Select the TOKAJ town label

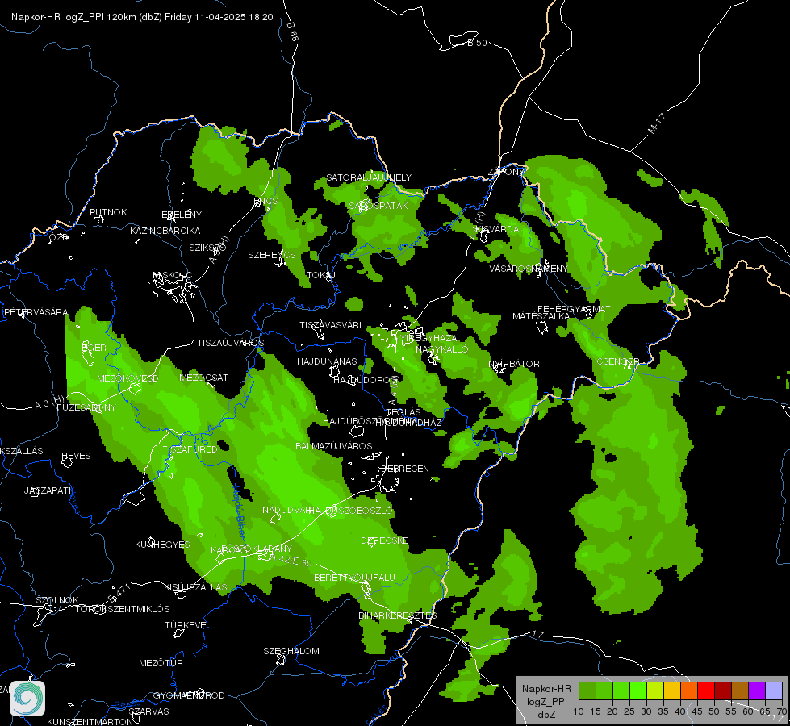(321, 275)
